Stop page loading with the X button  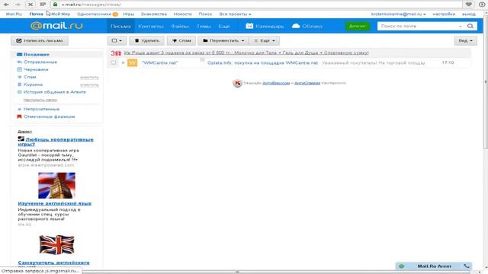click(x=30, y=5)
